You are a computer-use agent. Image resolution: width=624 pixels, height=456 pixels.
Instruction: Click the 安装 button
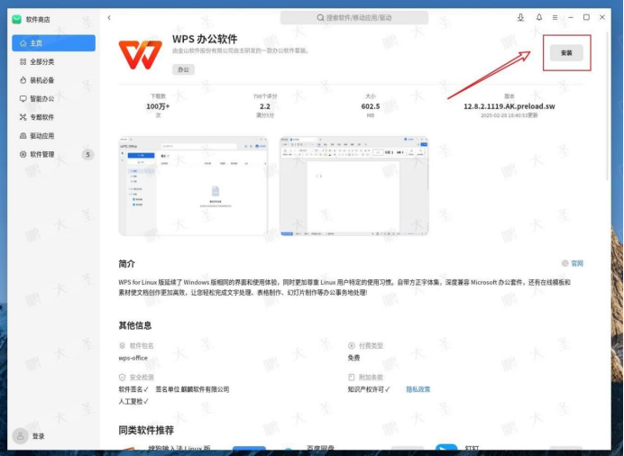point(566,53)
